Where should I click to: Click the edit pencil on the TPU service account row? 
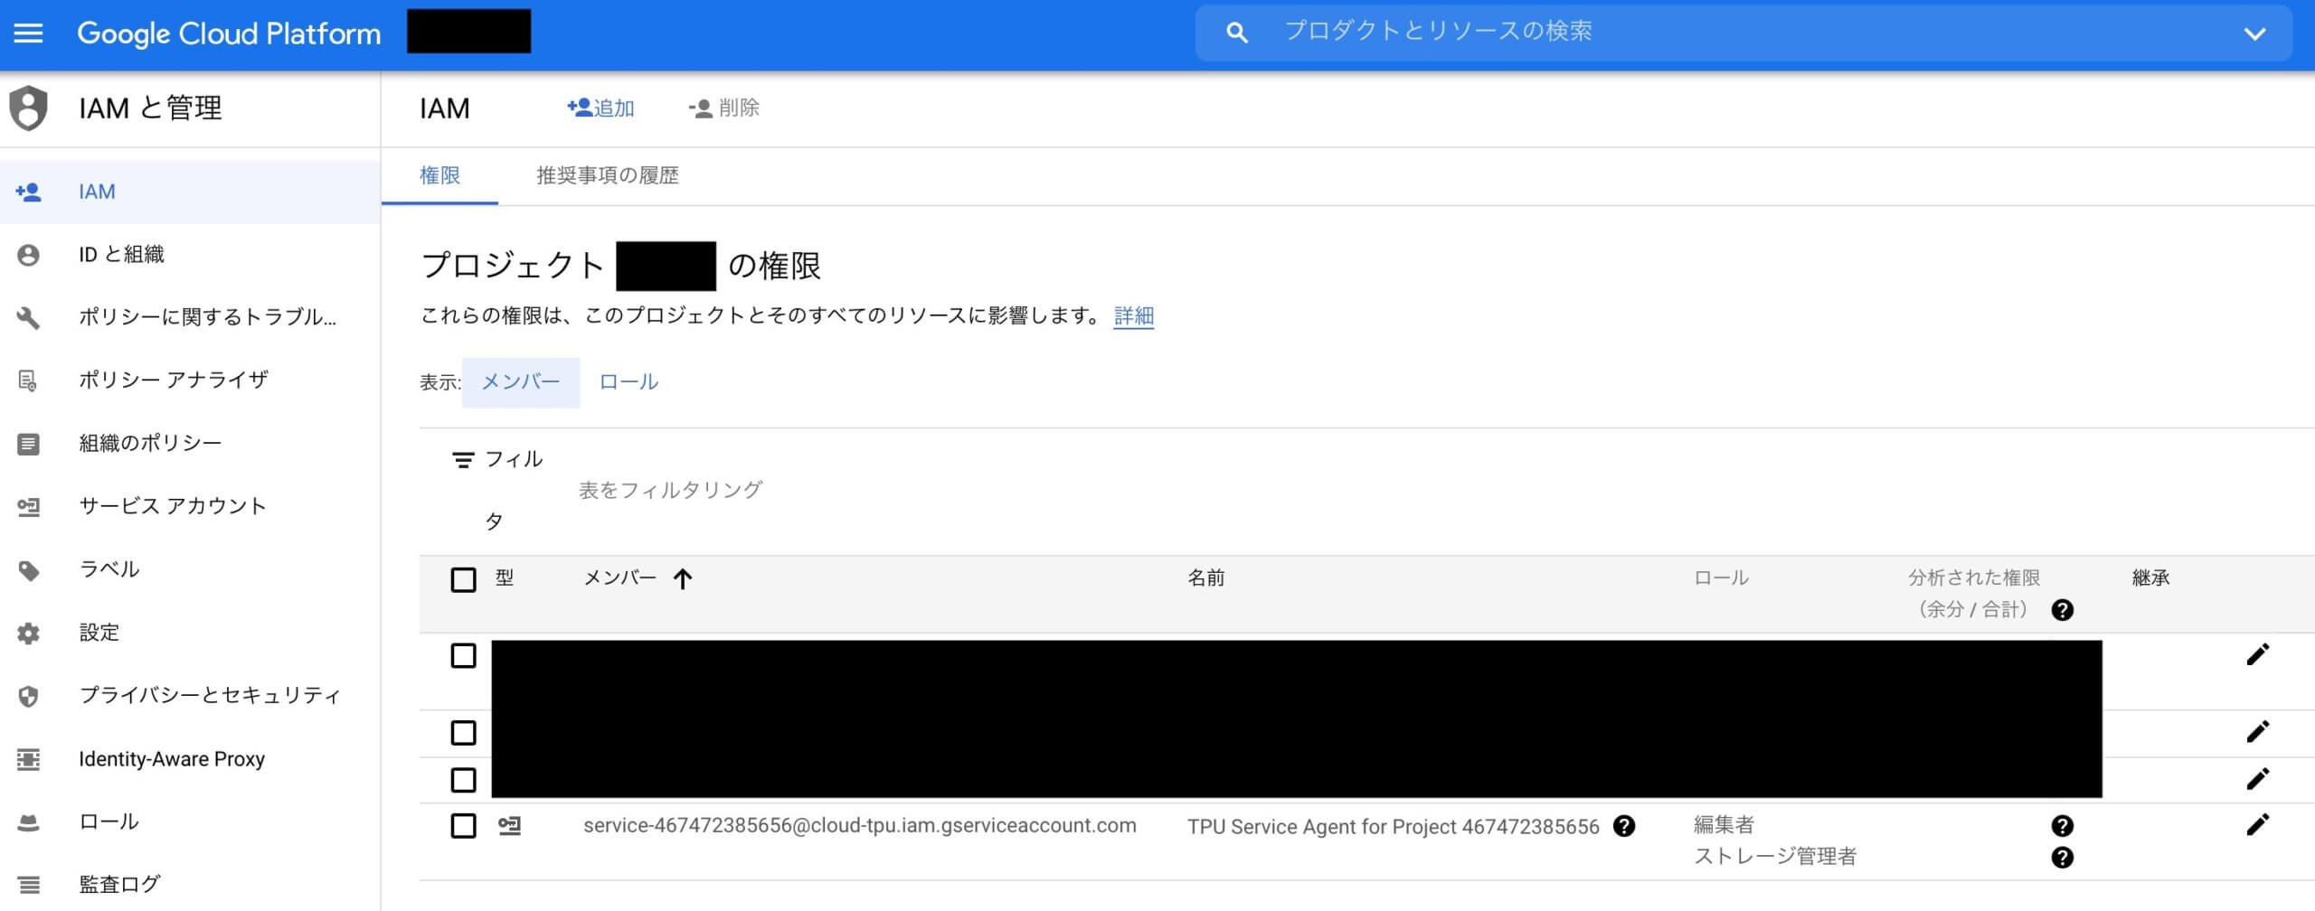point(2260,823)
